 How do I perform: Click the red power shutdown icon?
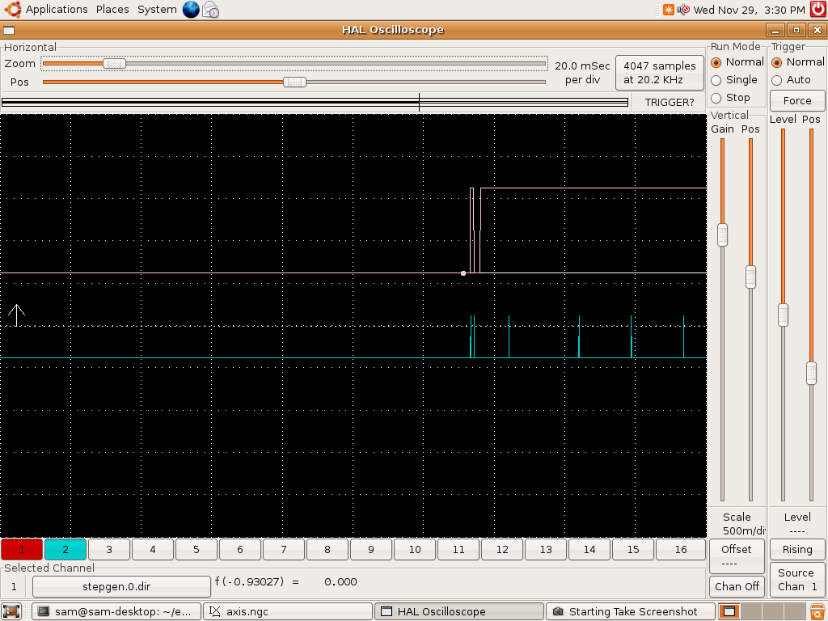click(x=818, y=10)
